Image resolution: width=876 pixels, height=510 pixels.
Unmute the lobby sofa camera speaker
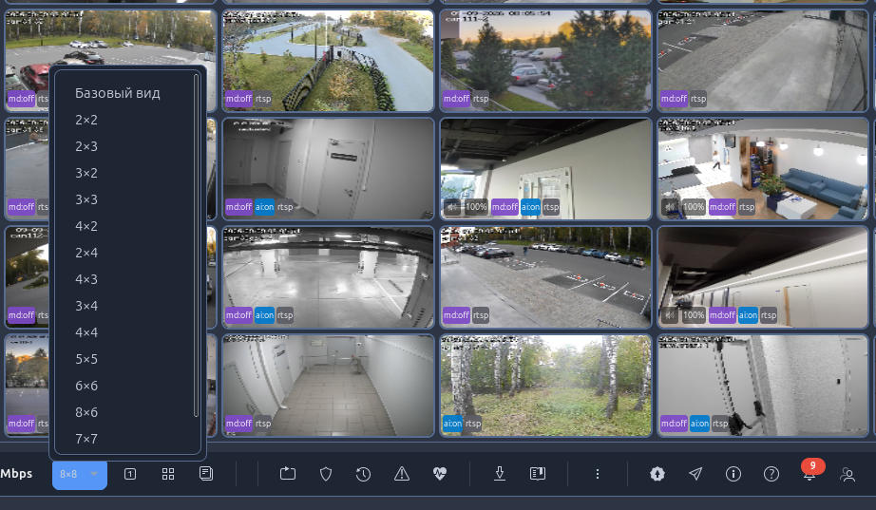click(669, 207)
